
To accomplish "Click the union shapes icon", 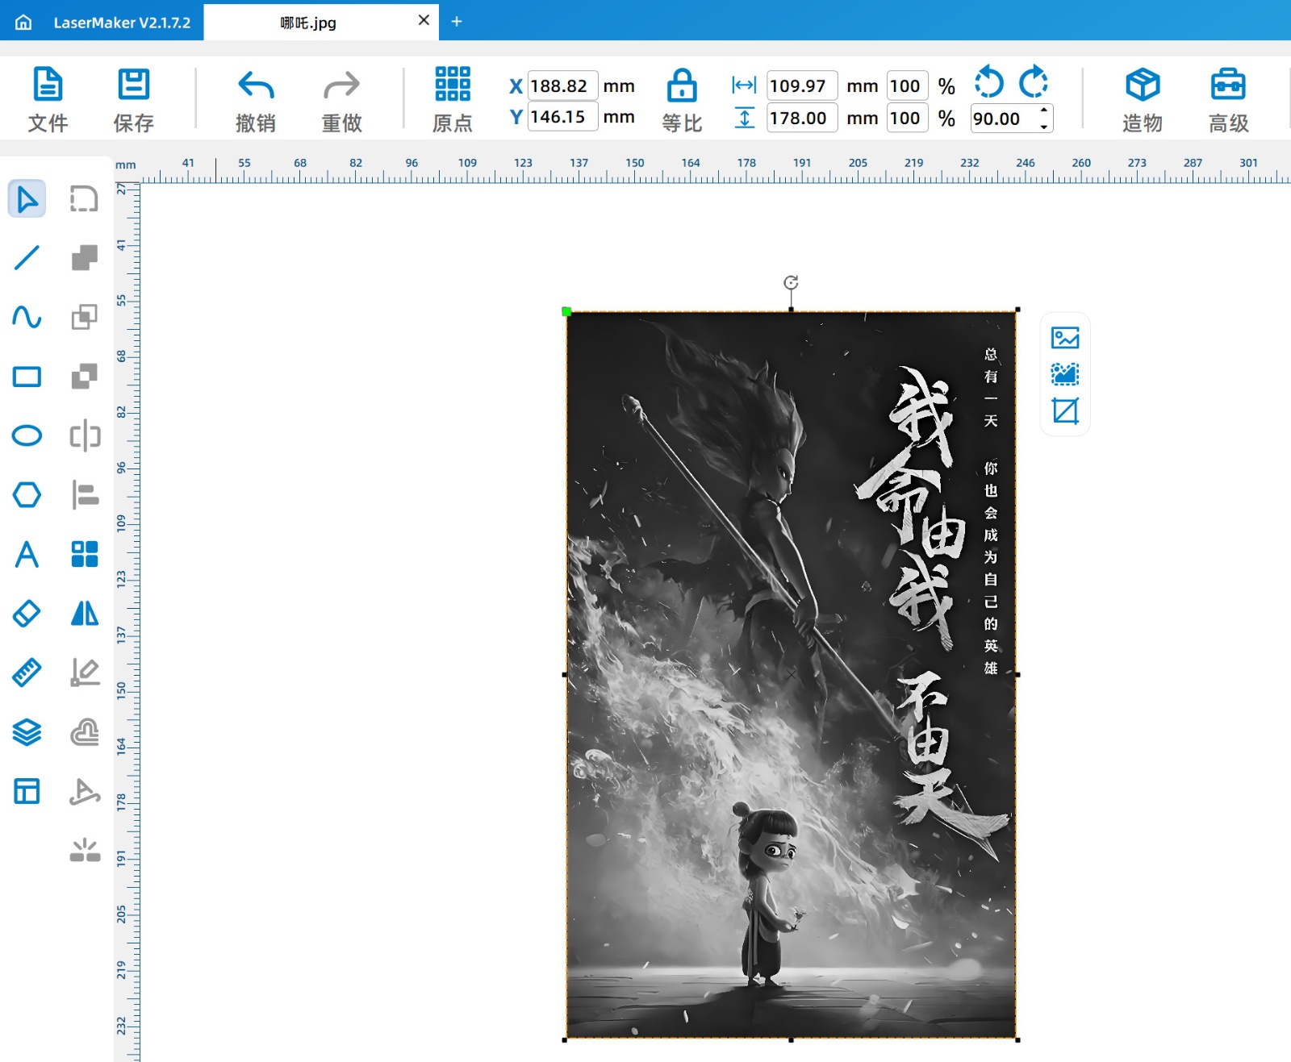I will (84, 258).
